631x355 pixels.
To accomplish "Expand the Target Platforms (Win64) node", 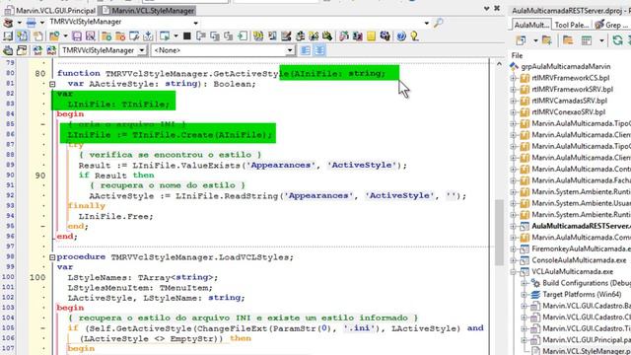I will [525, 295].
